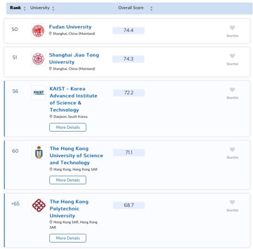Heart the Hong Kong Polytechnic University row

pyautogui.click(x=232, y=202)
